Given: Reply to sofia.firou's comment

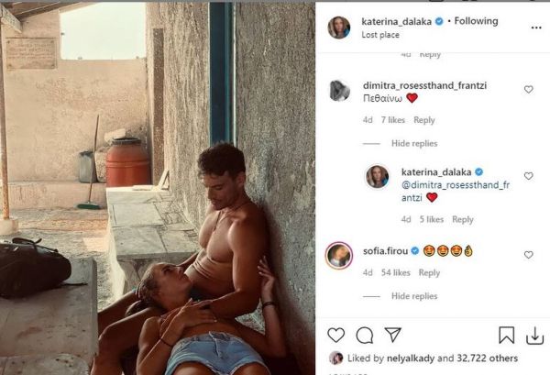Looking at the screenshot, I should click(x=429, y=272).
